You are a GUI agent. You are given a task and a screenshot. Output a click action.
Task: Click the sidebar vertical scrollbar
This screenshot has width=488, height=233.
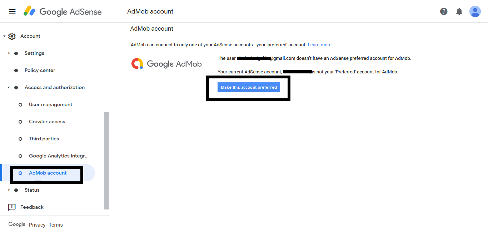point(106,160)
